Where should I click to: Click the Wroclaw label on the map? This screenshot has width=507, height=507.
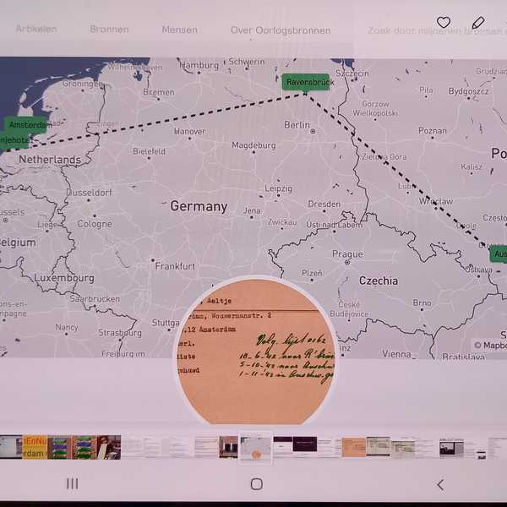click(435, 201)
